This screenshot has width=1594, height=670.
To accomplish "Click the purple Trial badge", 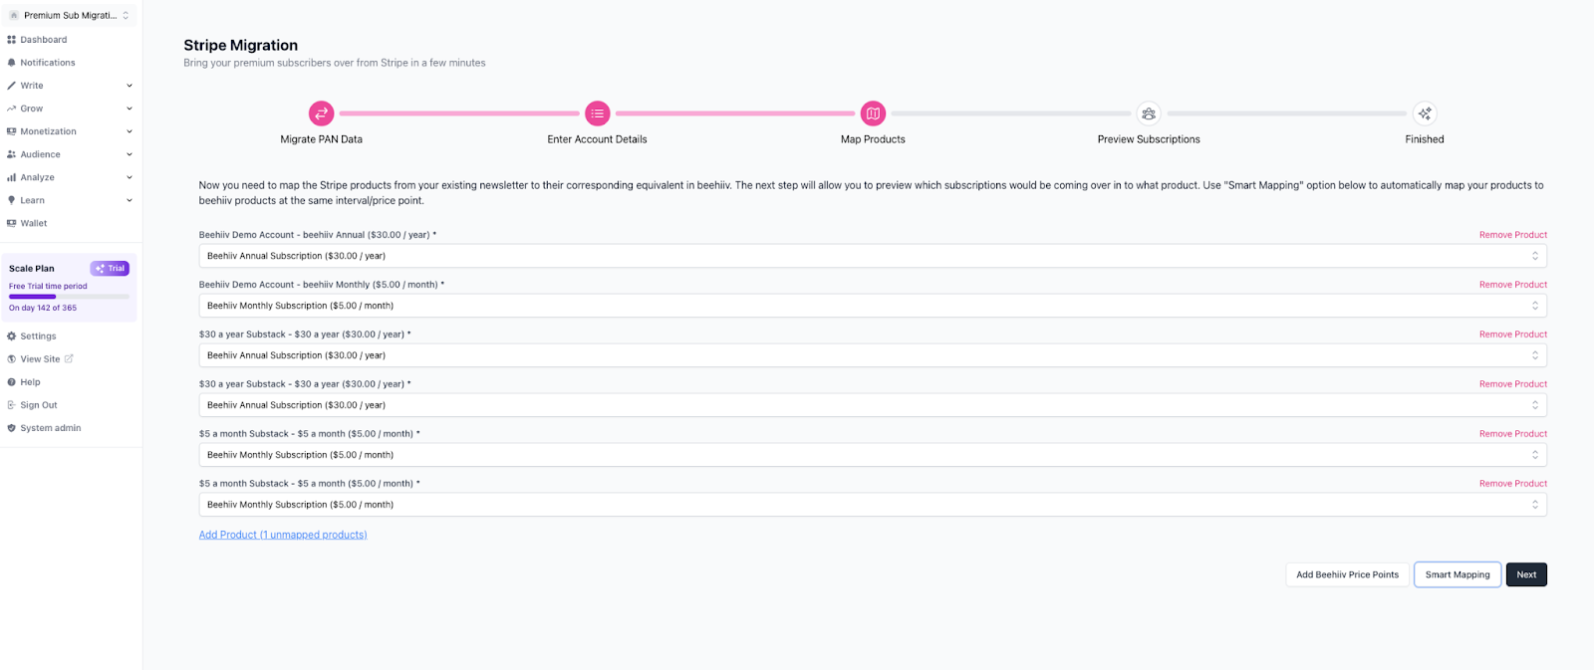I will pos(110,269).
